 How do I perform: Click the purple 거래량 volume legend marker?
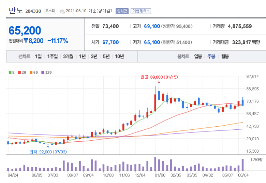click(x=252, y=159)
